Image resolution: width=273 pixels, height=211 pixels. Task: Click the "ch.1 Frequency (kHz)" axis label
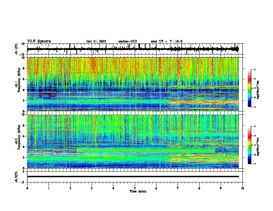pyautogui.click(x=18, y=80)
